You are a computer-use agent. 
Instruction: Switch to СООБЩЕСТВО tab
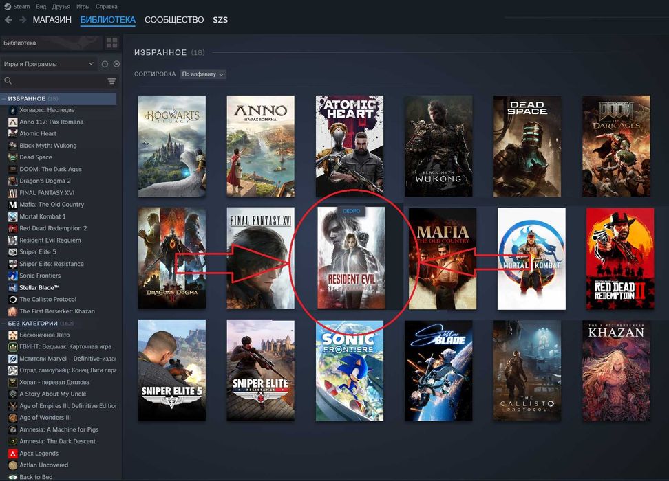coord(174,20)
